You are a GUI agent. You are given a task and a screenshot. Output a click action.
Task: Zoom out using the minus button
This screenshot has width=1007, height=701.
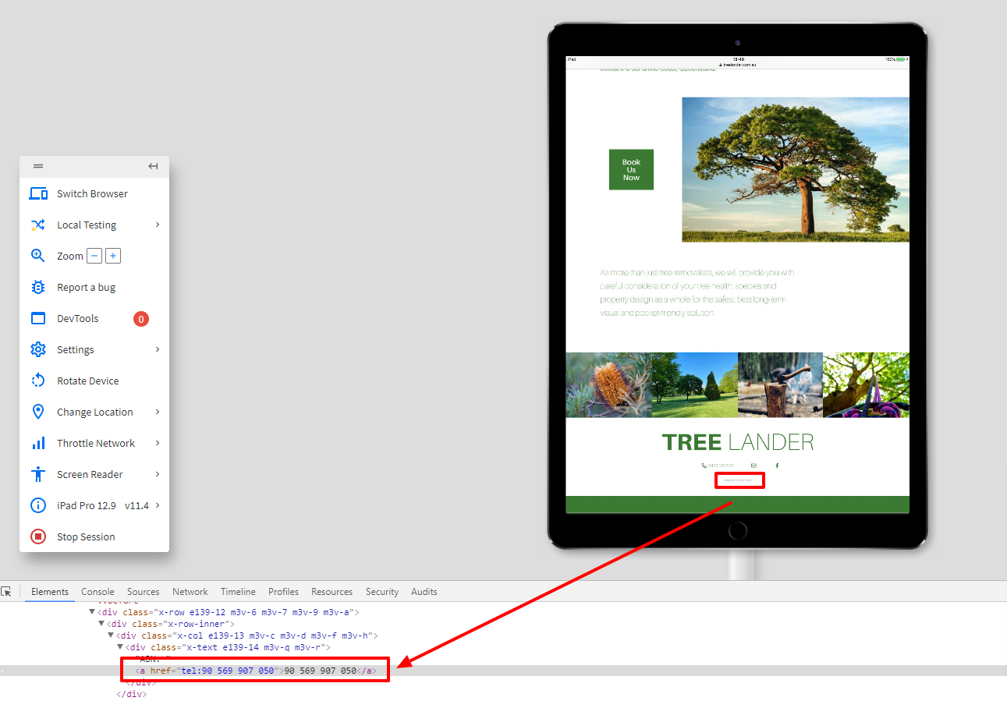pyautogui.click(x=94, y=256)
